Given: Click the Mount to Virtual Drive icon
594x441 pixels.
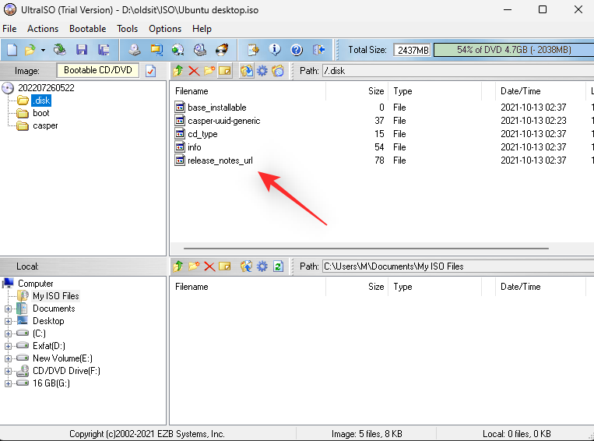Looking at the screenshot, I should (199, 50).
